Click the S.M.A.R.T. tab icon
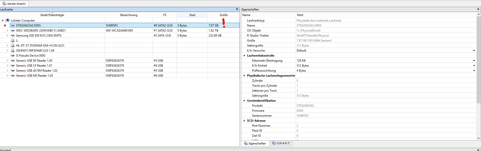The width and height of the screenshot is (481, 151). click(x=274, y=143)
